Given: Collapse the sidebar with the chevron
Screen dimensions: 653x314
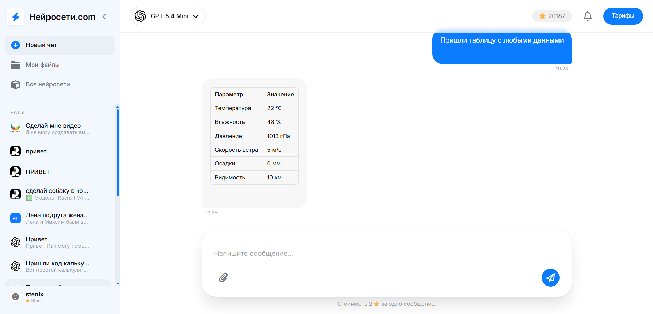Looking at the screenshot, I should 104,17.
